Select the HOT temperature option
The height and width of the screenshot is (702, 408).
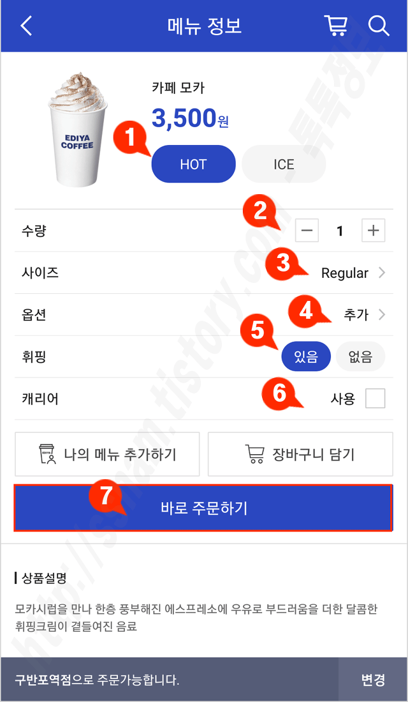(194, 164)
